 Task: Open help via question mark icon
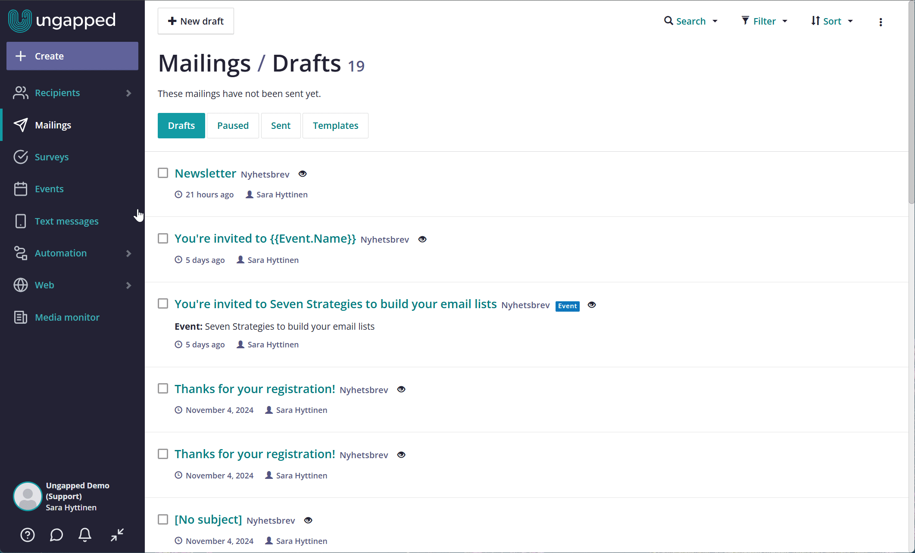28,535
